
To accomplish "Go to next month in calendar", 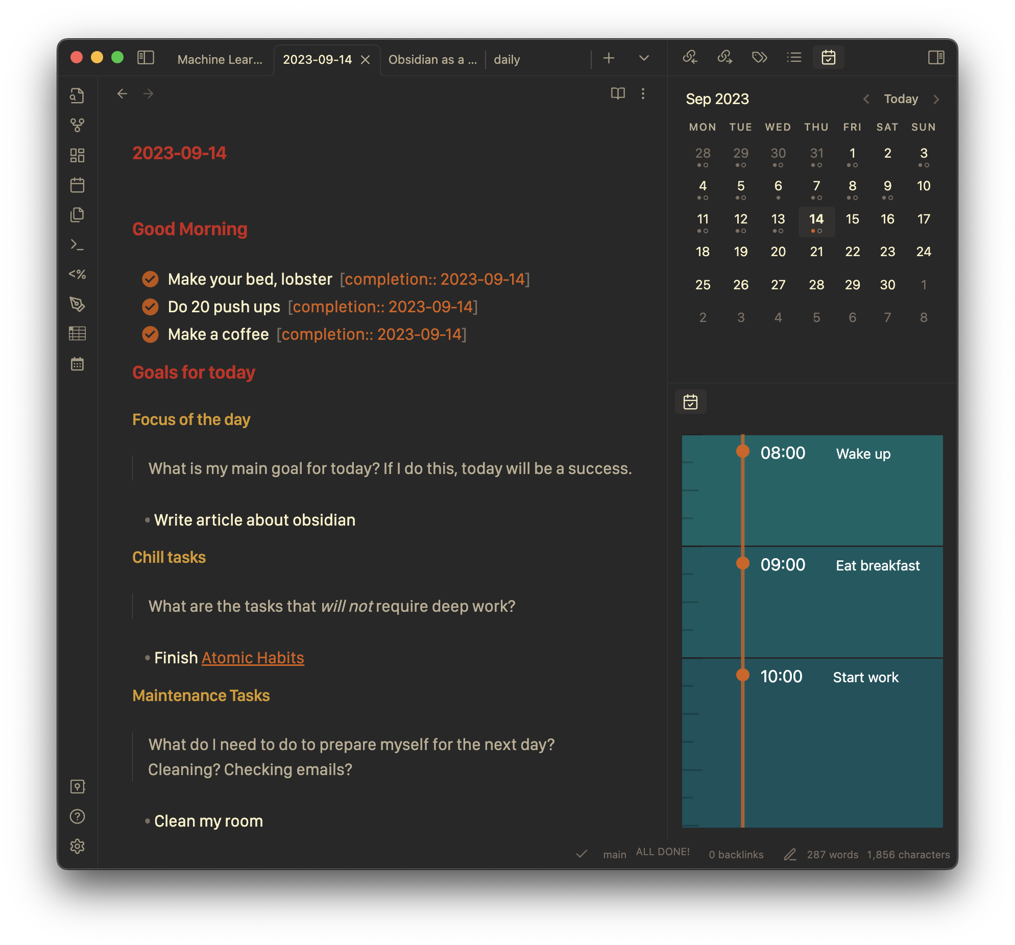I will (x=936, y=100).
